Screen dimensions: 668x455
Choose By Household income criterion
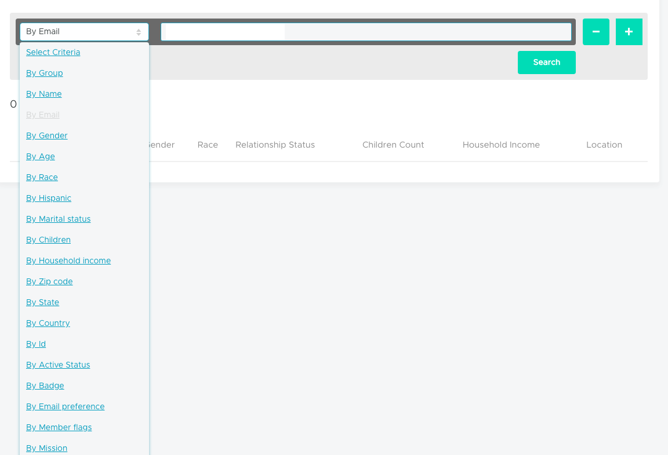pos(68,260)
